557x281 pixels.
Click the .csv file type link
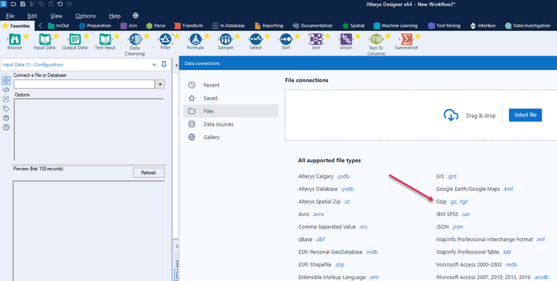click(363, 227)
